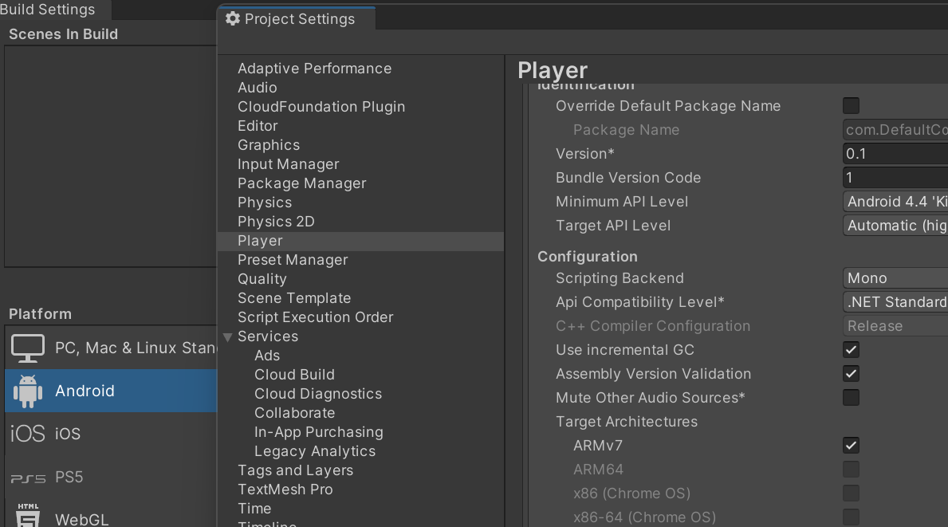Disable the Use incremental GC checkbox
The width and height of the screenshot is (948, 527).
click(x=852, y=350)
